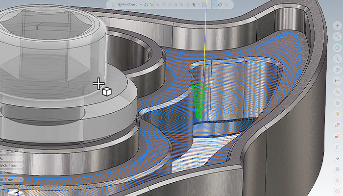Screen dimensions: 343x196
Task: Open the AutoCursor dropdown arrow
Action: click(x=141, y=4)
